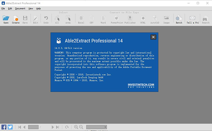This screenshot has height=131, width=212.
Task: Click the Create PDF icon
Action: tap(16, 18)
